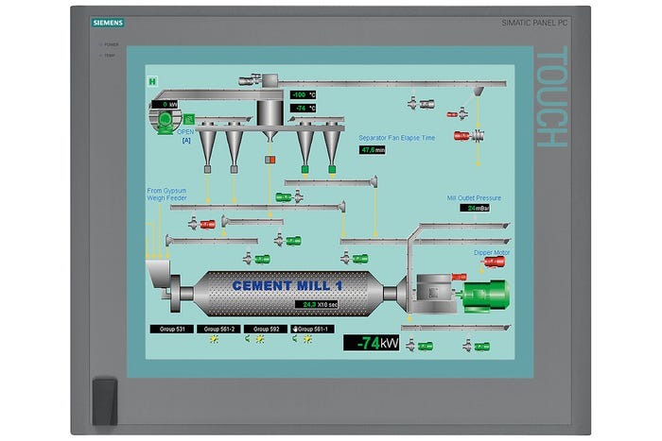Select the Group 592 button
The height and width of the screenshot is (441, 662).
(x=264, y=329)
